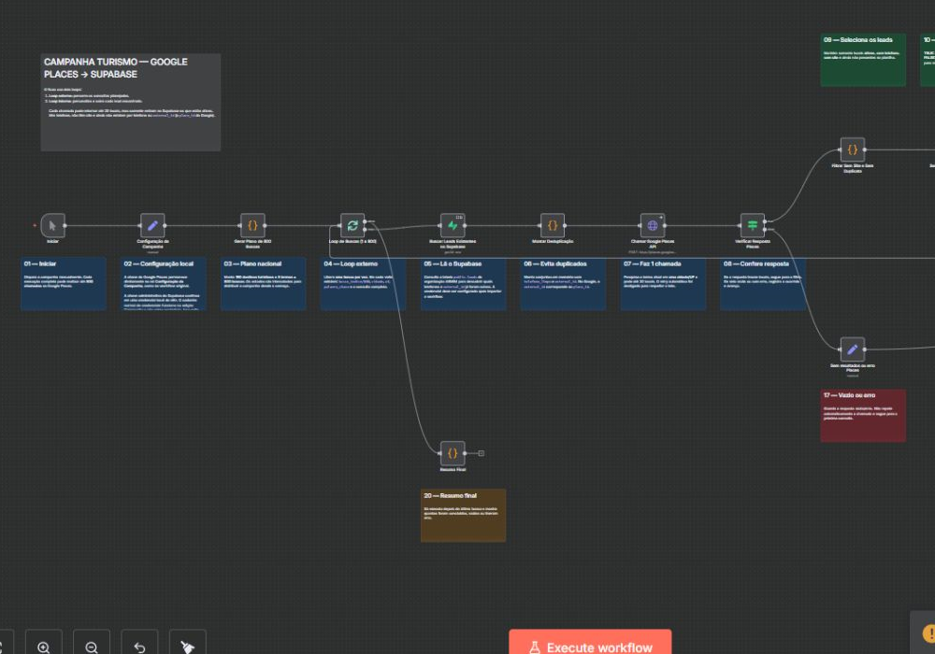Click the orange warning indicator icon
The width and height of the screenshot is (935, 654).
point(928,633)
